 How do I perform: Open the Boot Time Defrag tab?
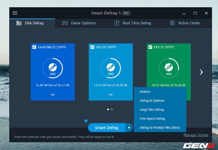pos(135,23)
